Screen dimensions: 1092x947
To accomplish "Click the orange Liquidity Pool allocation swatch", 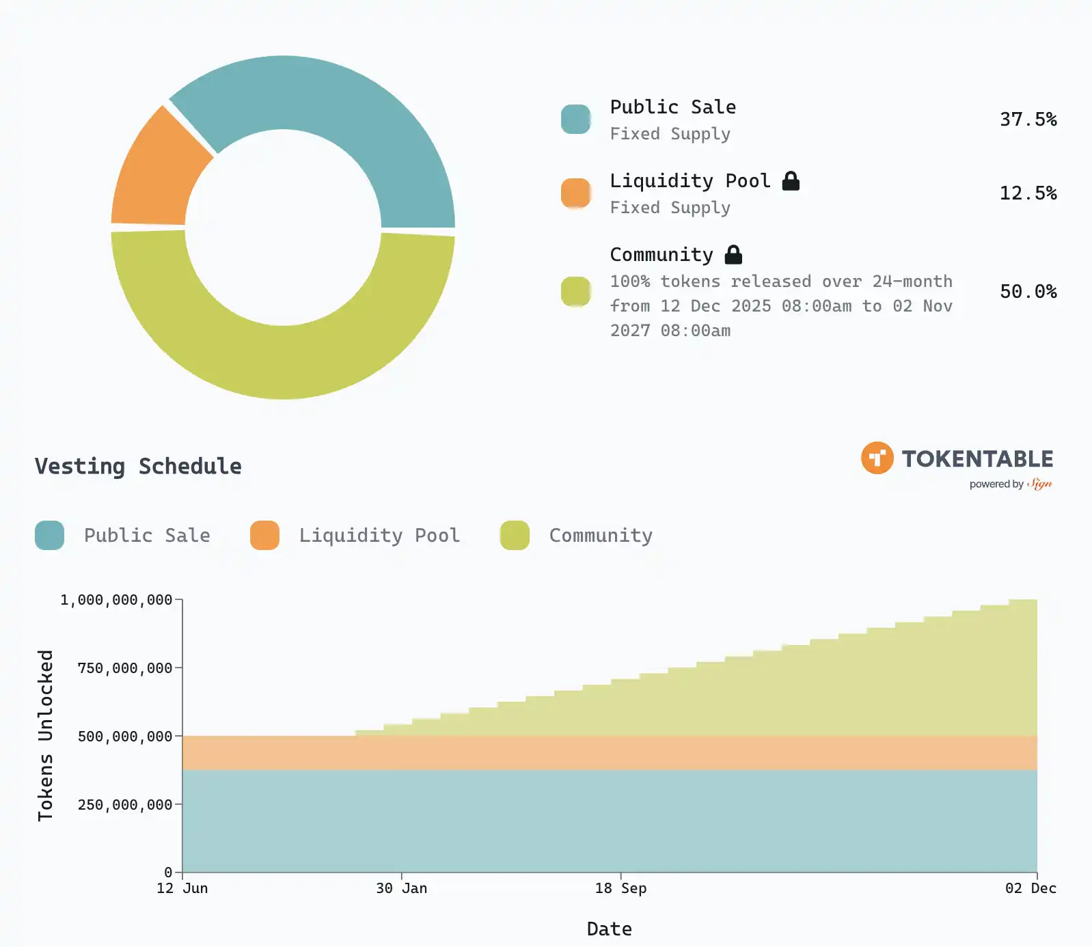I will click(x=575, y=193).
